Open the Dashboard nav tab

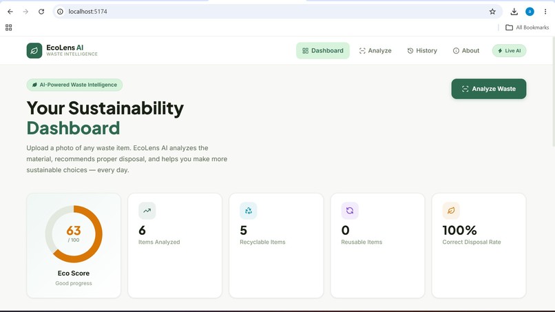[x=323, y=51]
